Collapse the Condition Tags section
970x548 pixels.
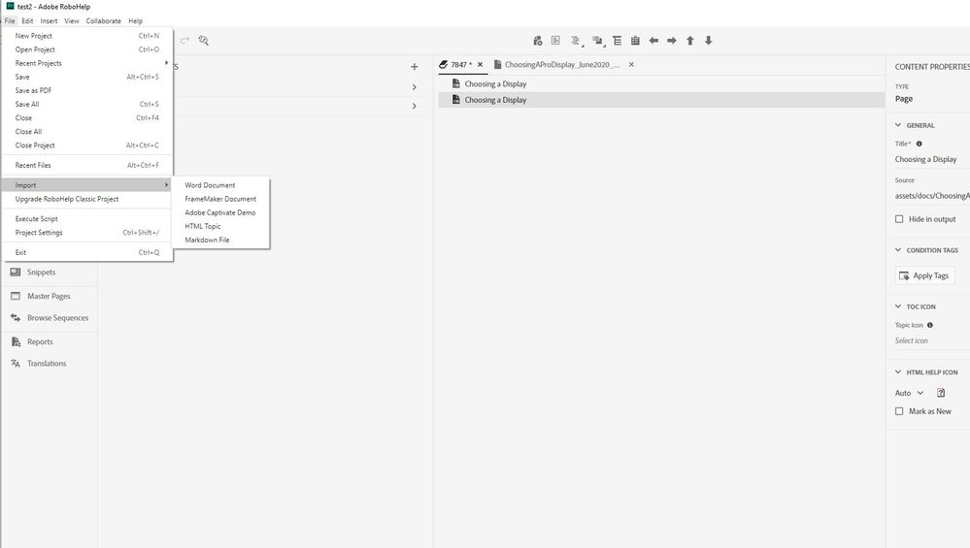[x=898, y=250]
